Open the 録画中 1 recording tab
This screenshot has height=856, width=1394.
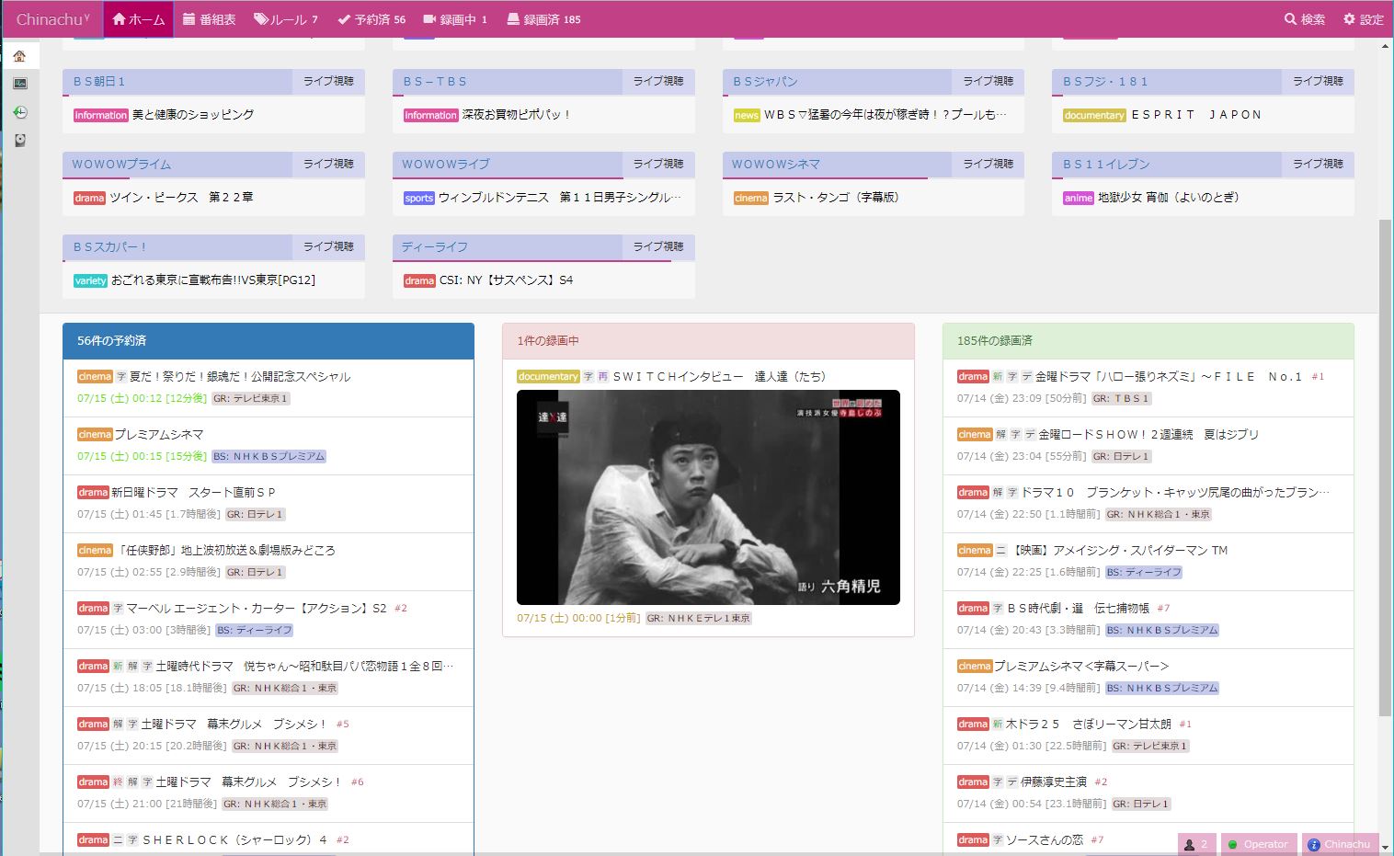pyautogui.click(x=455, y=19)
